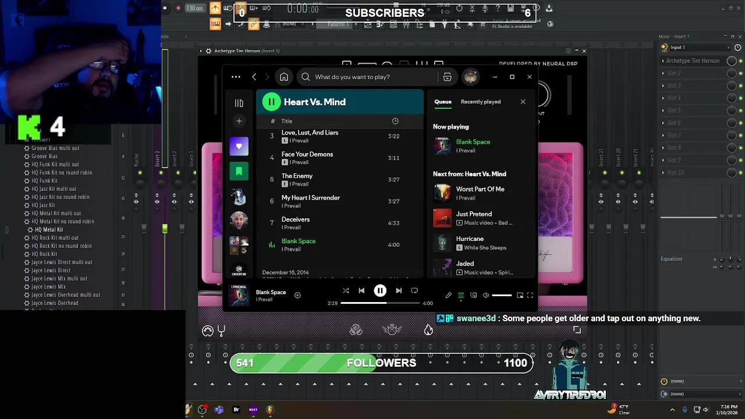Image resolution: width=745 pixels, height=419 pixels.
Task: Switch Spotify to full screen
Action: (x=530, y=296)
